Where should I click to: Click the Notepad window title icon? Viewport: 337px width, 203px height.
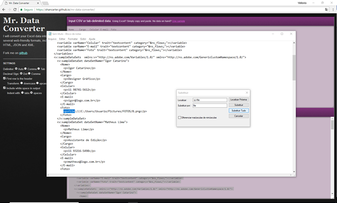pyautogui.click(x=50, y=34)
